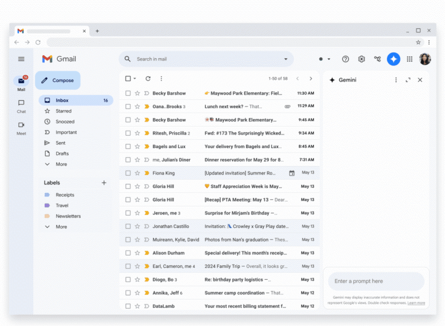Open Google apps grid launcher

pyautogui.click(x=410, y=59)
